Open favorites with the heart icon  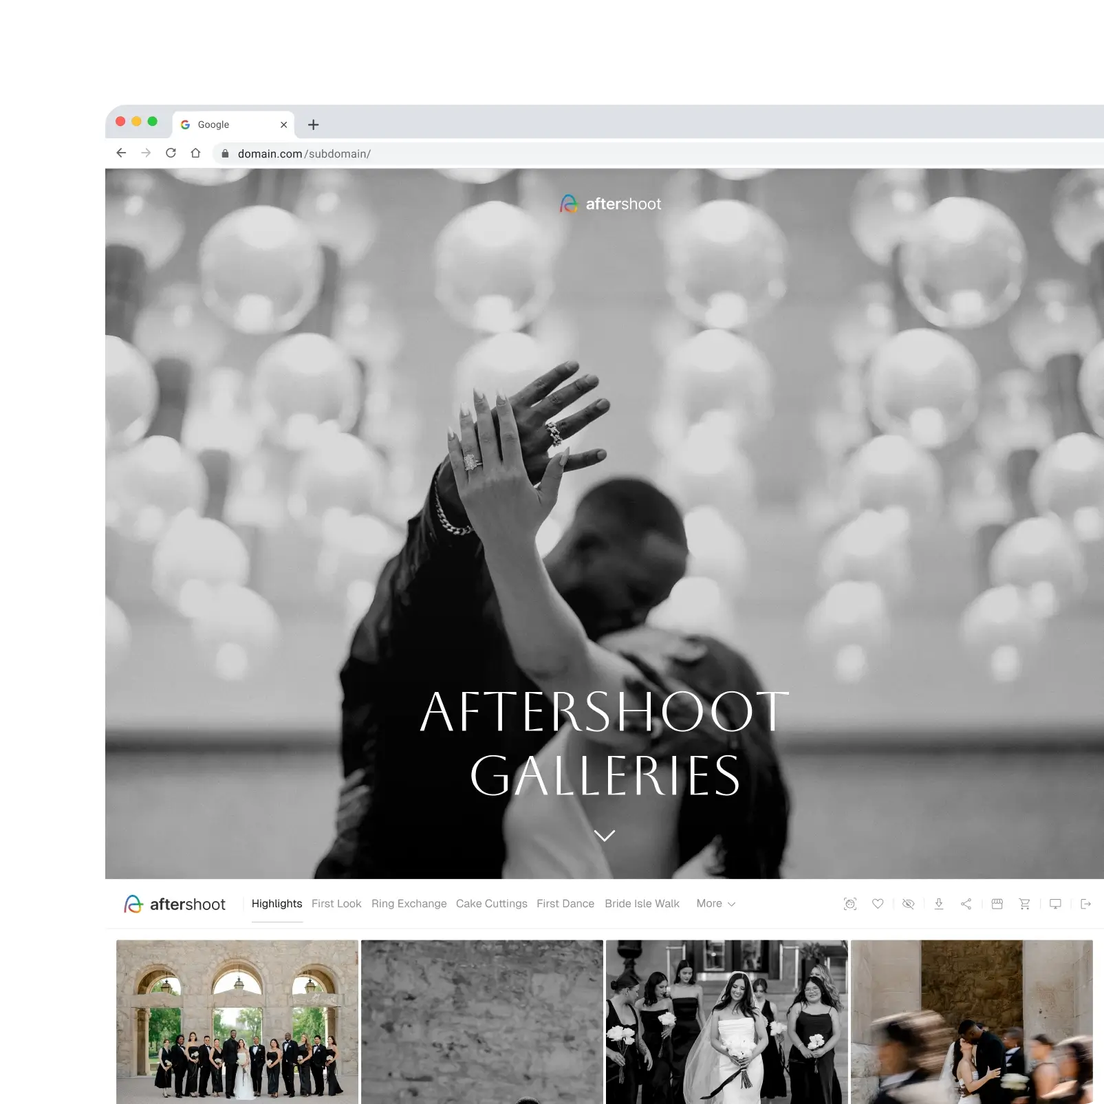[x=878, y=904]
